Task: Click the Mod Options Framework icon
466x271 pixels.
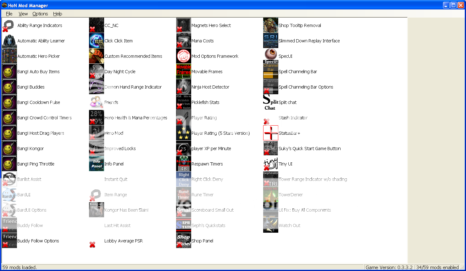Action: [184, 56]
